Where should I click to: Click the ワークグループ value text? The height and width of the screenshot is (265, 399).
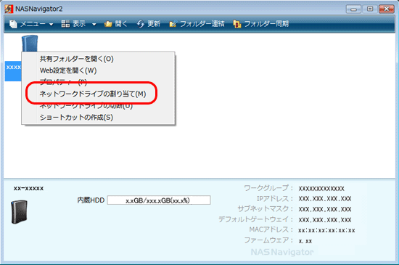point(321,189)
